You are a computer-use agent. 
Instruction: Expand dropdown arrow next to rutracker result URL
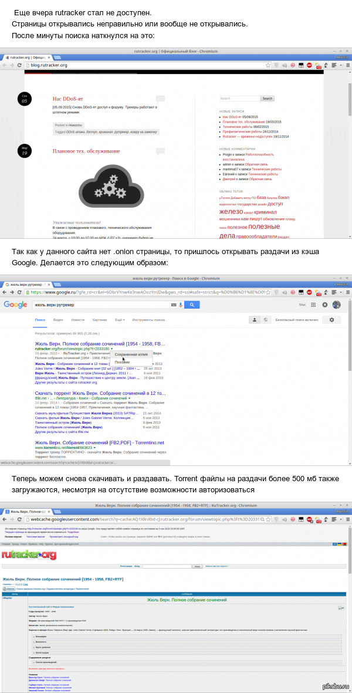pos(111,349)
